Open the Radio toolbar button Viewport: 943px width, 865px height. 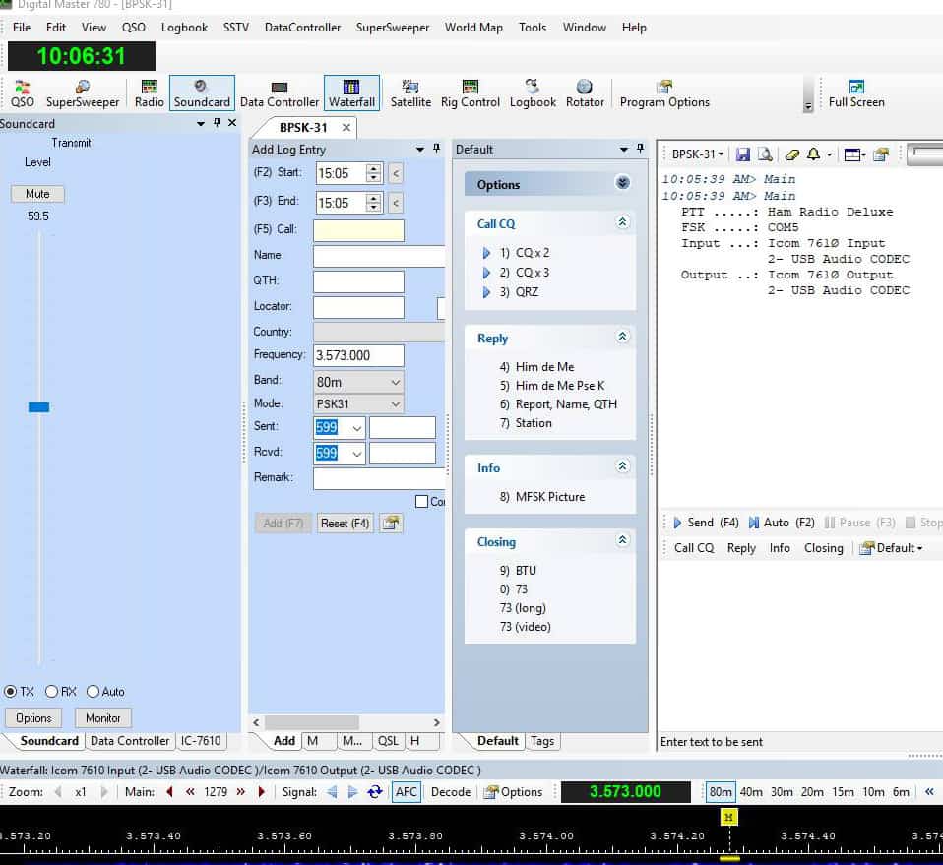click(x=150, y=93)
